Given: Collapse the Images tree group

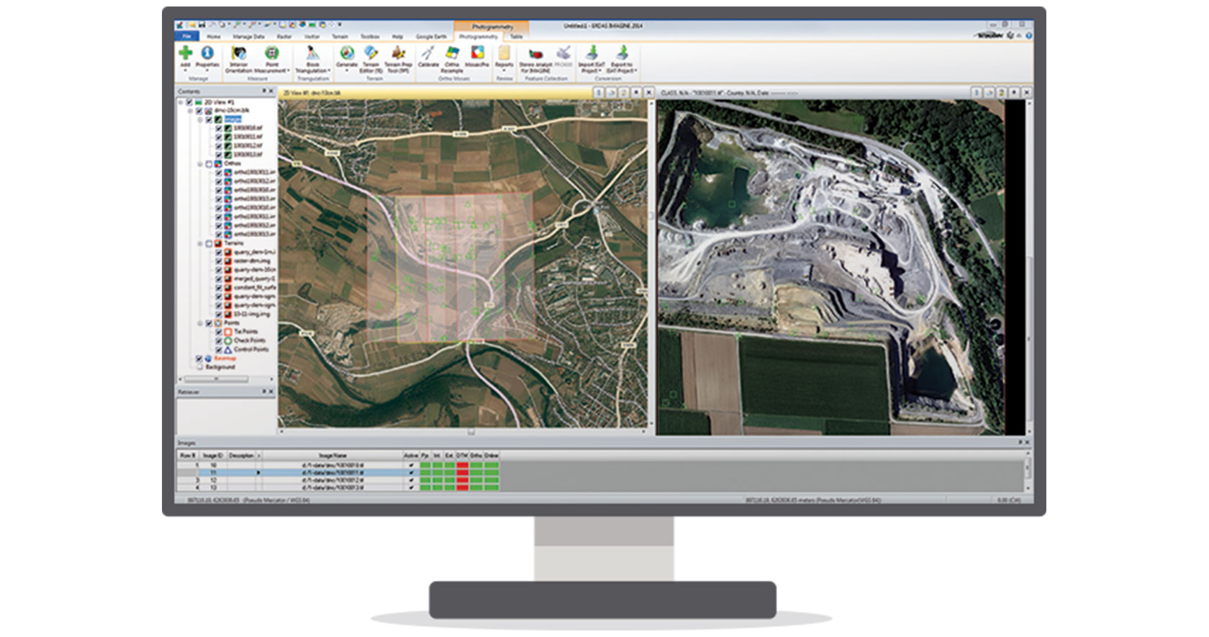Looking at the screenshot, I should point(199,119).
